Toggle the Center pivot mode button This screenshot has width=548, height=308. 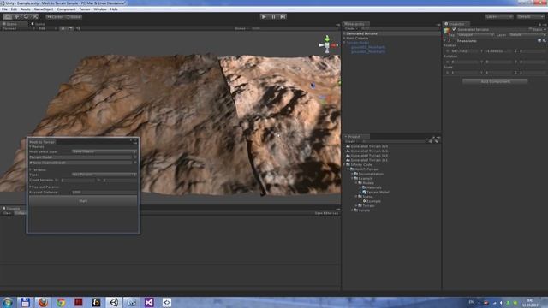point(55,17)
